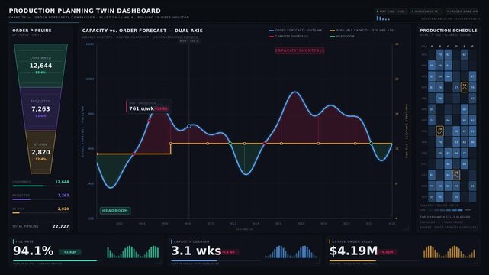Click the Projected purple progress bar
Viewport: 489px width, 275px height.
40,199
